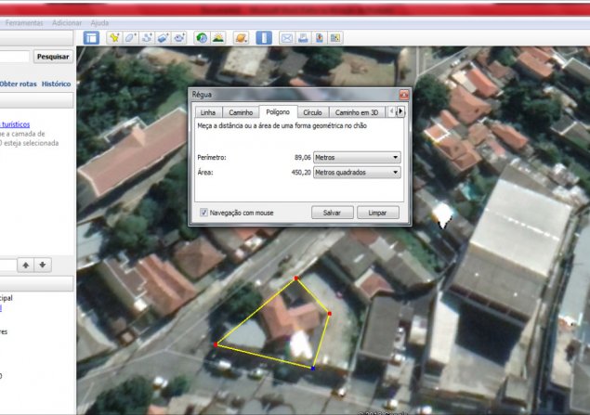590x415 pixels.
Task: Switch to the 'Linha' tab
Action: click(207, 112)
